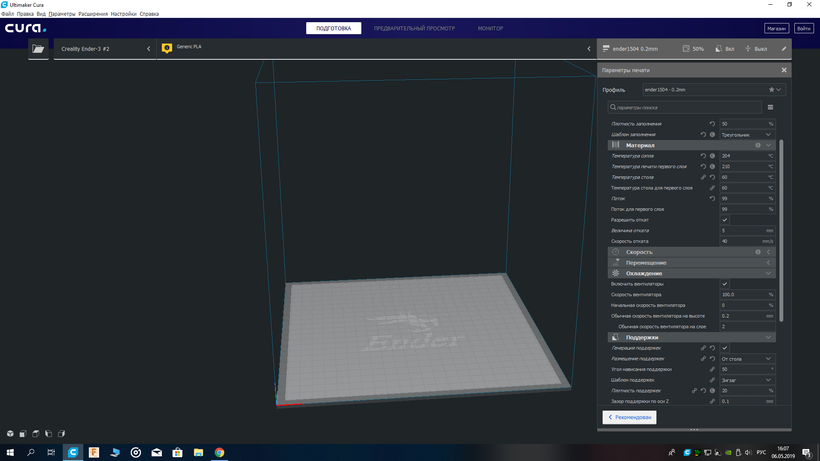Viewport: 820px width, 461px height.
Task: Click the Recommended button
Action: point(630,417)
